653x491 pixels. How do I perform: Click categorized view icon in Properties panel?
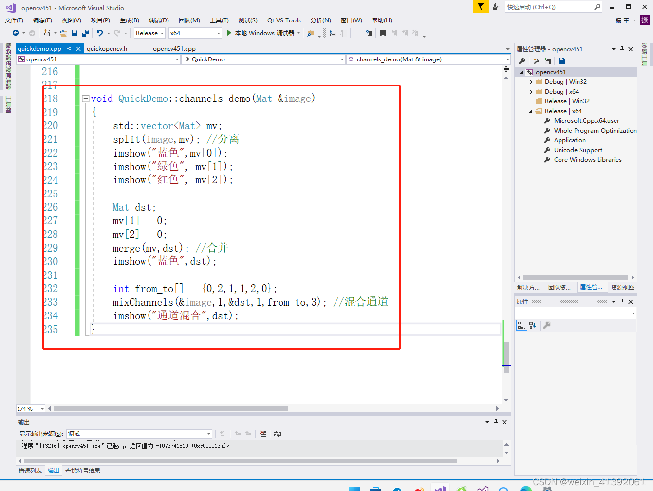click(522, 325)
